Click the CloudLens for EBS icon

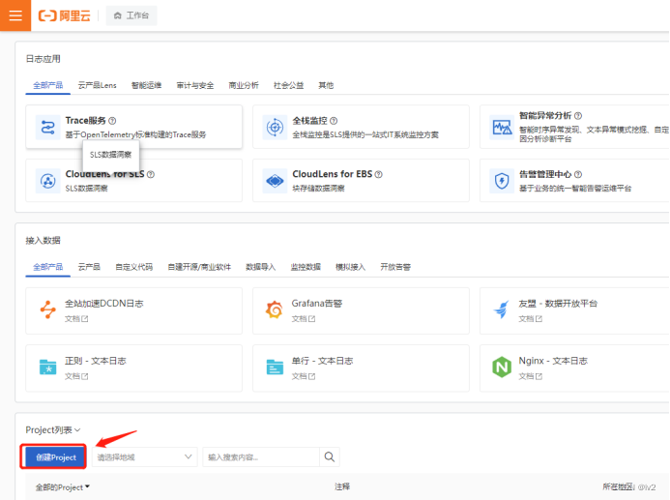275,181
